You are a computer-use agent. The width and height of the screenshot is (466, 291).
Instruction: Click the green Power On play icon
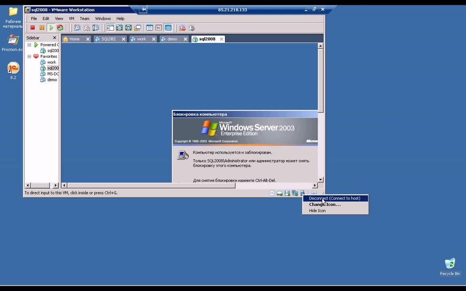click(51, 27)
